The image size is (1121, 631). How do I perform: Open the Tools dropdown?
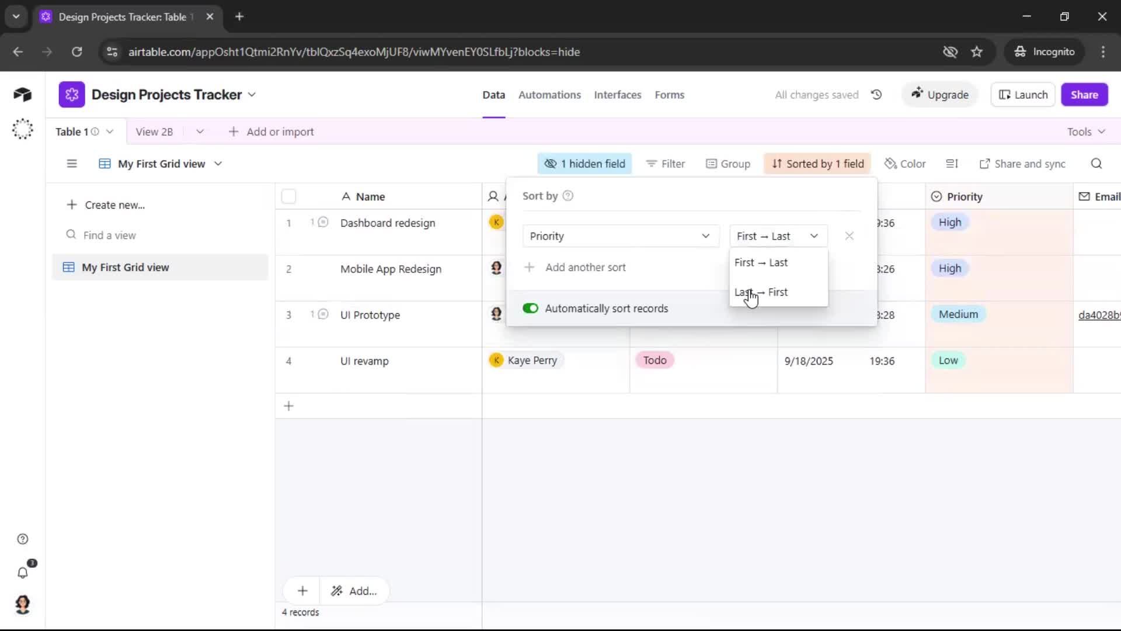pyautogui.click(x=1086, y=131)
